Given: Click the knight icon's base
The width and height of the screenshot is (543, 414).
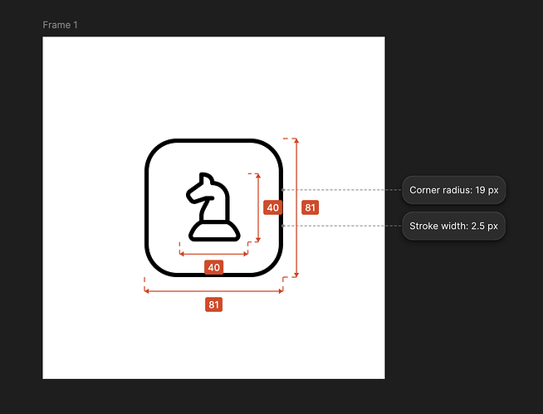Looking at the screenshot, I should point(213,231).
